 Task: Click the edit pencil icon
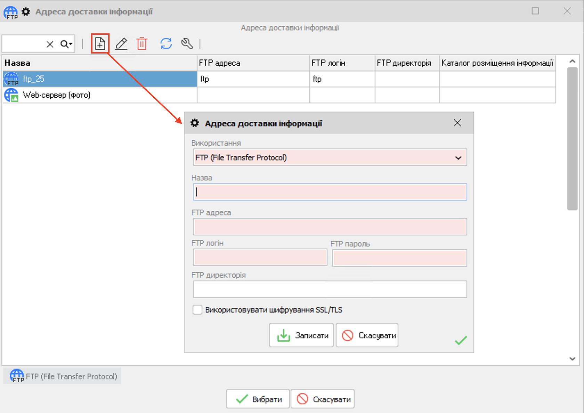[121, 44]
